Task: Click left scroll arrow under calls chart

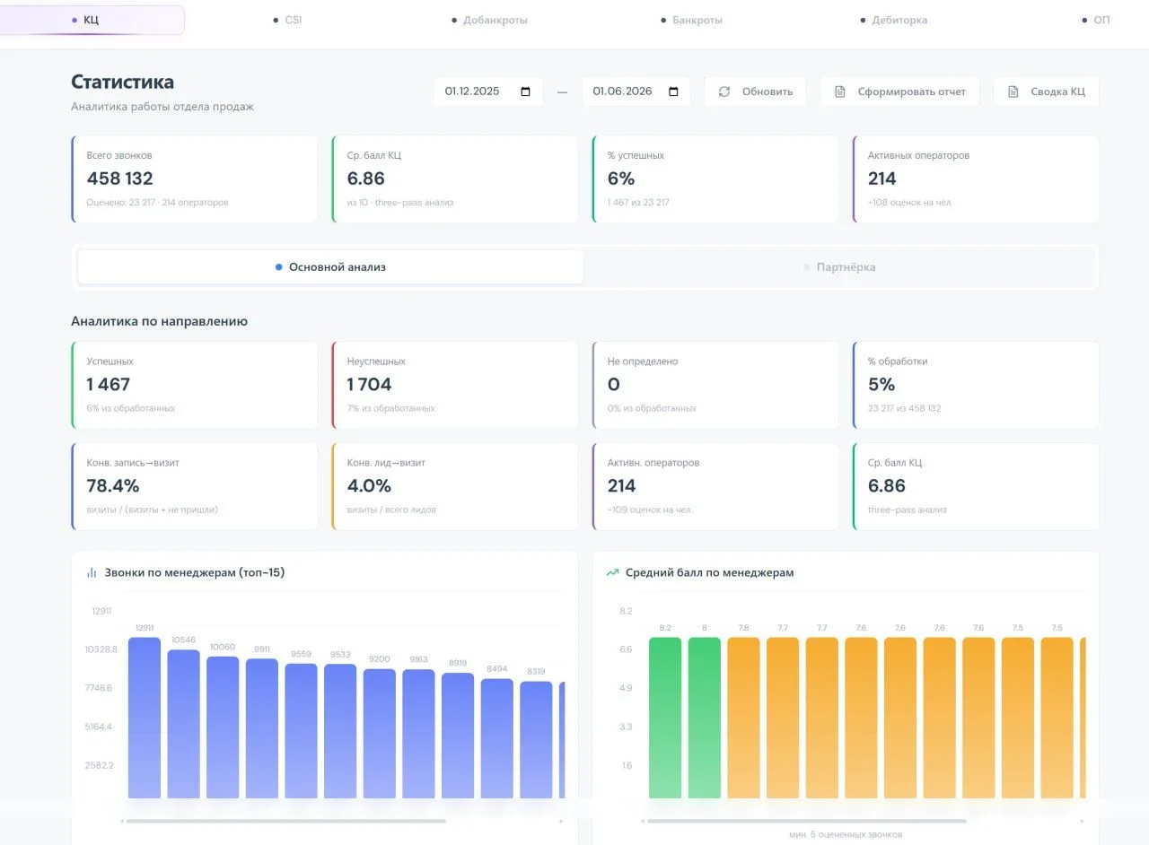Action: click(122, 821)
